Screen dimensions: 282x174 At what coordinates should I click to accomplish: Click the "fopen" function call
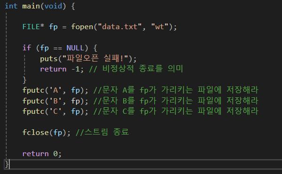(82, 27)
